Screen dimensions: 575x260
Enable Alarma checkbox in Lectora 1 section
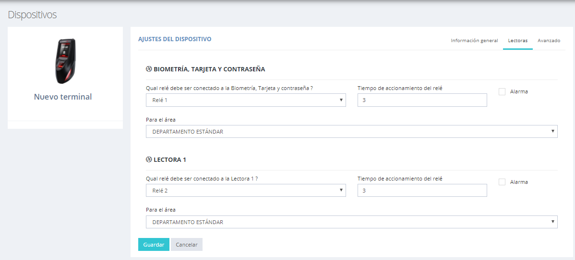502,182
